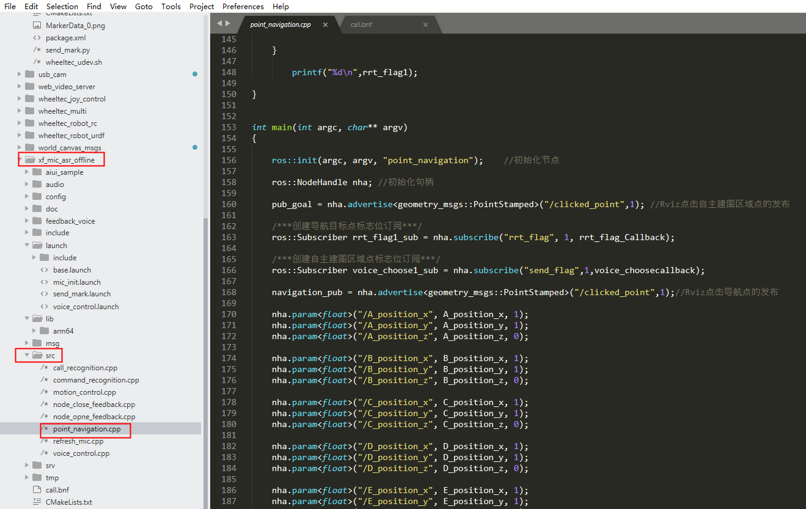Collapse the xf_mic_asr_offline folder
The width and height of the screenshot is (806, 509).
pyautogui.click(x=20, y=160)
